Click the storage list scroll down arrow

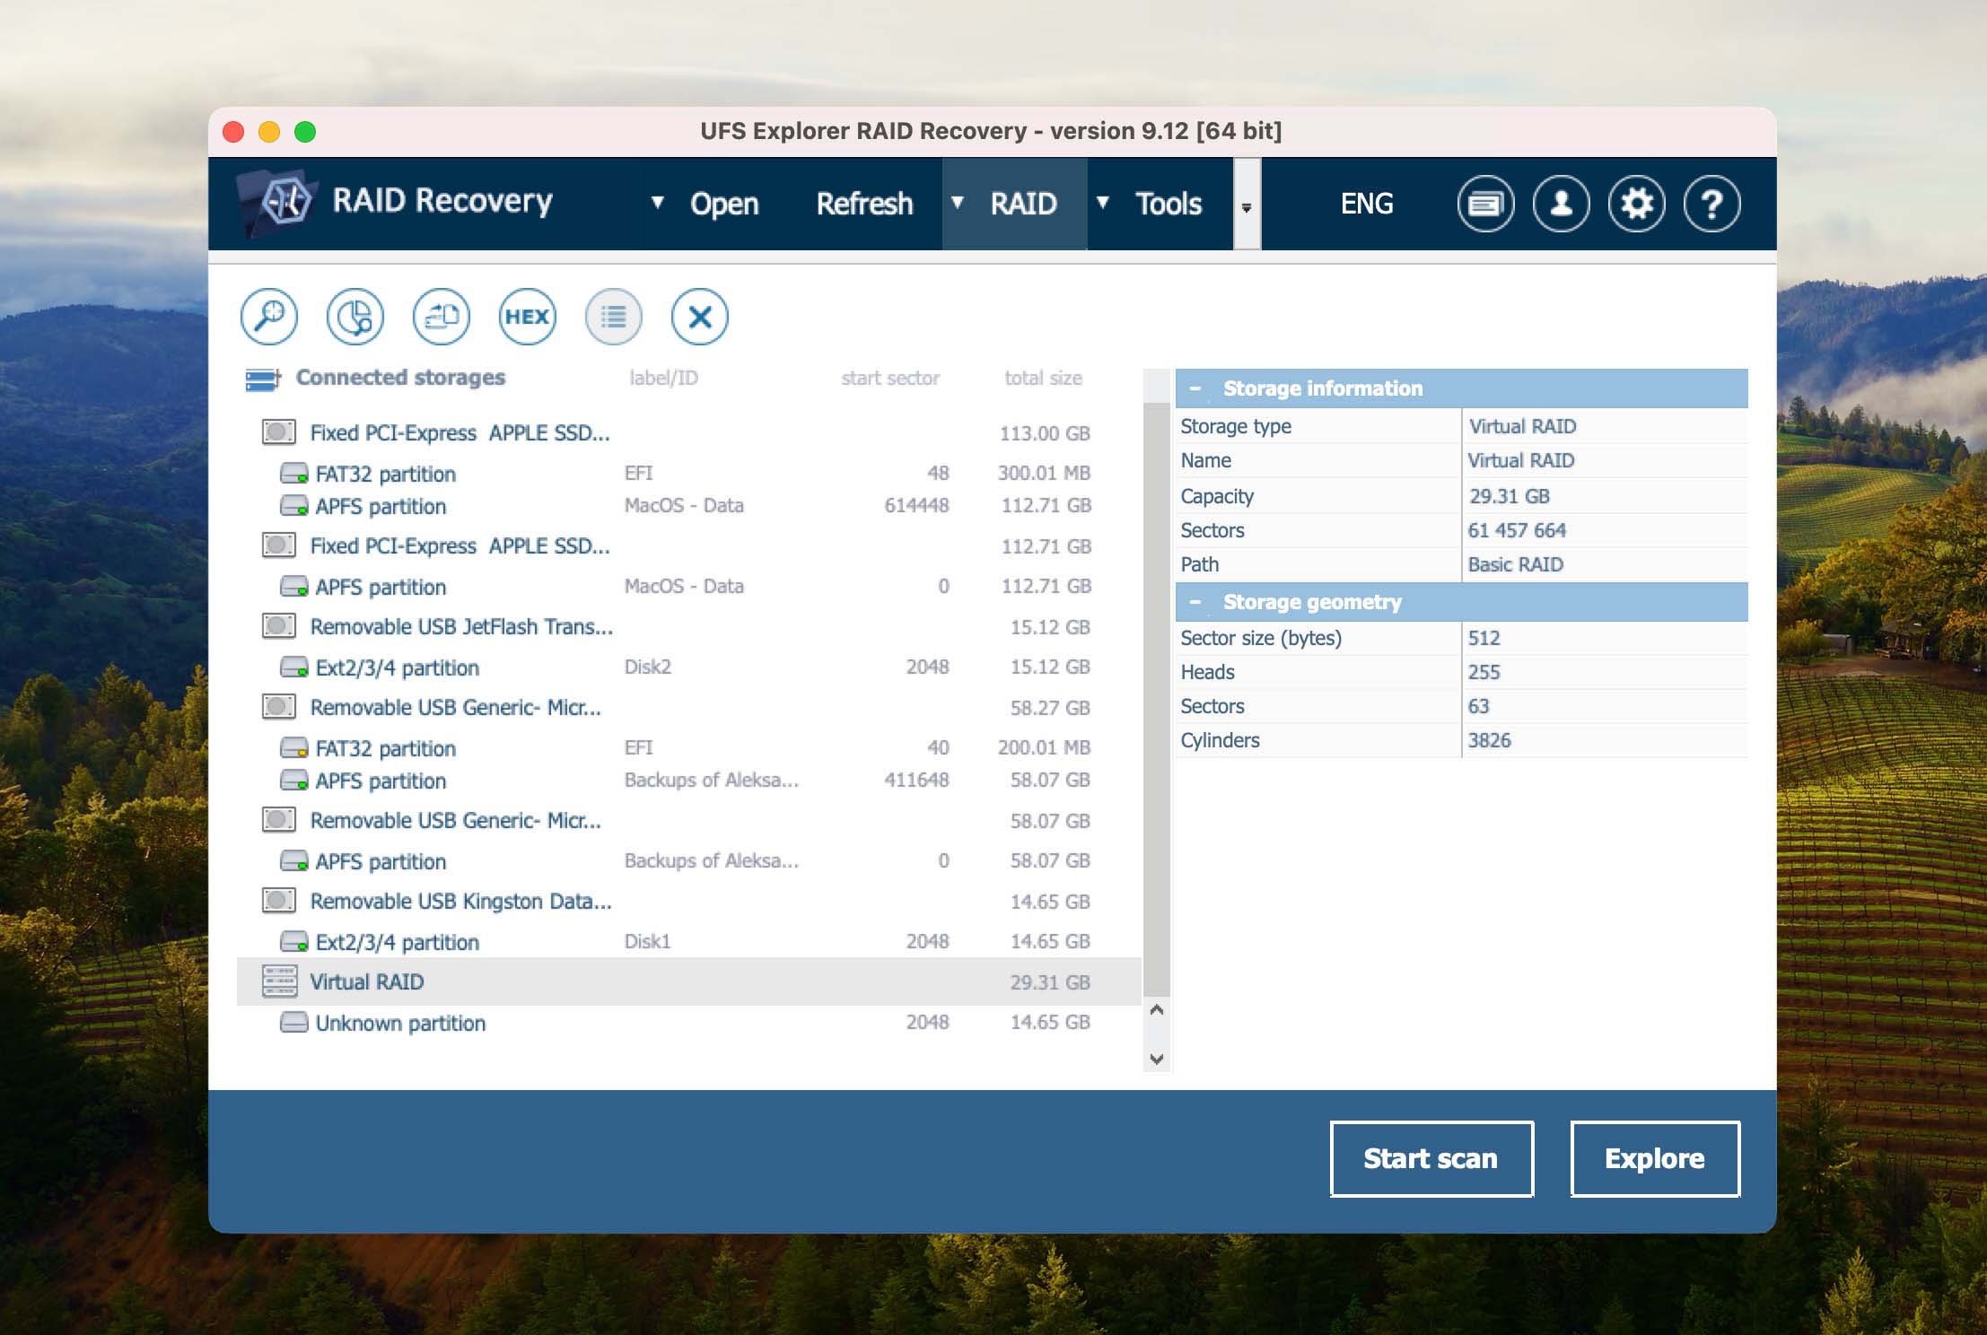1157,1059
